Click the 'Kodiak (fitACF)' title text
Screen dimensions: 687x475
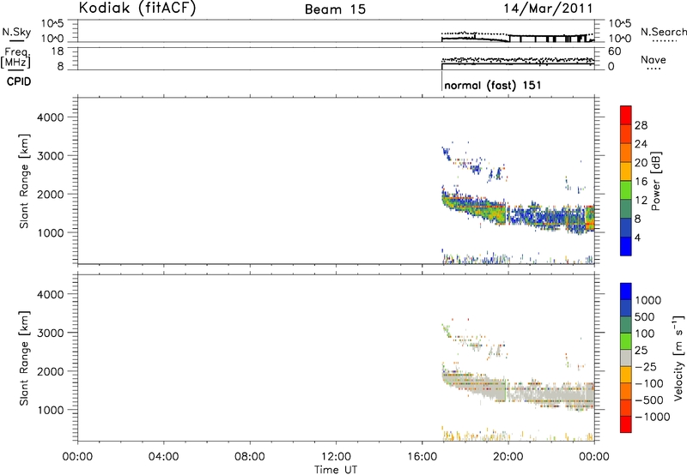(x=137, y=9)
